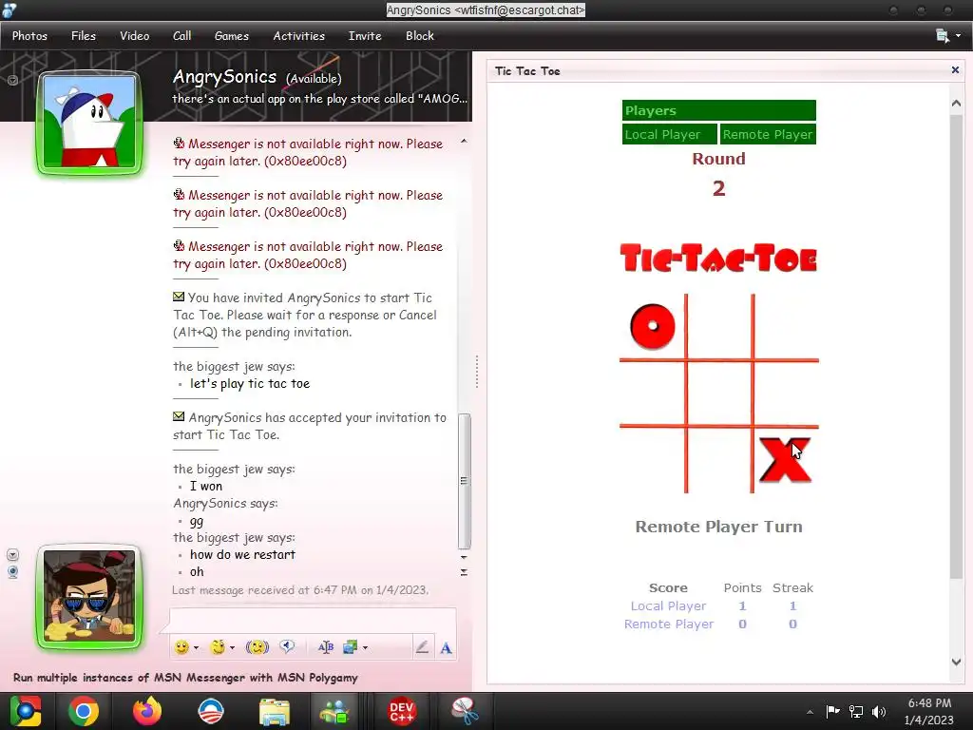
Task: Click the personal message about AMOG
Action: click(x=319, y=99)
